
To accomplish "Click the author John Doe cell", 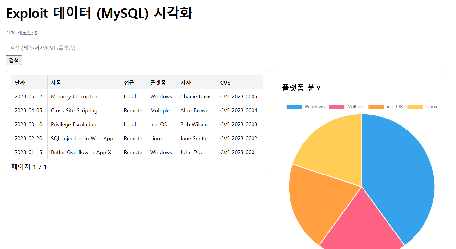I will 192,152.
